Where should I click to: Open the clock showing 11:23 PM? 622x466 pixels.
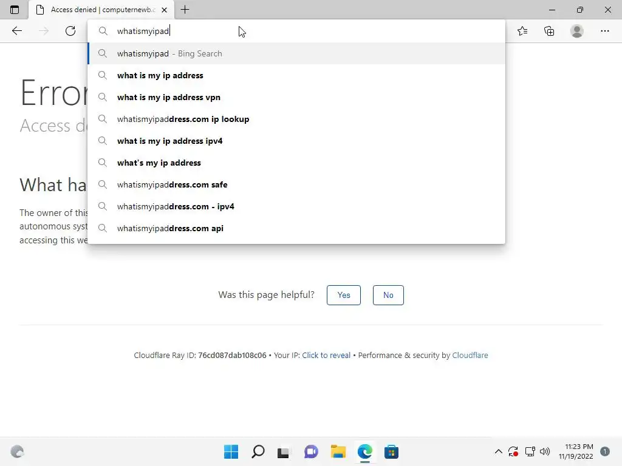576,451
